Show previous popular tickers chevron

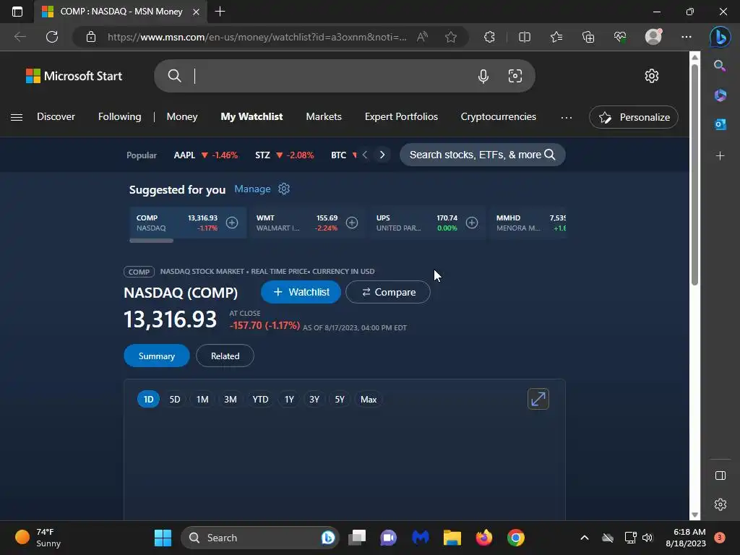click(x=365, y=155)
